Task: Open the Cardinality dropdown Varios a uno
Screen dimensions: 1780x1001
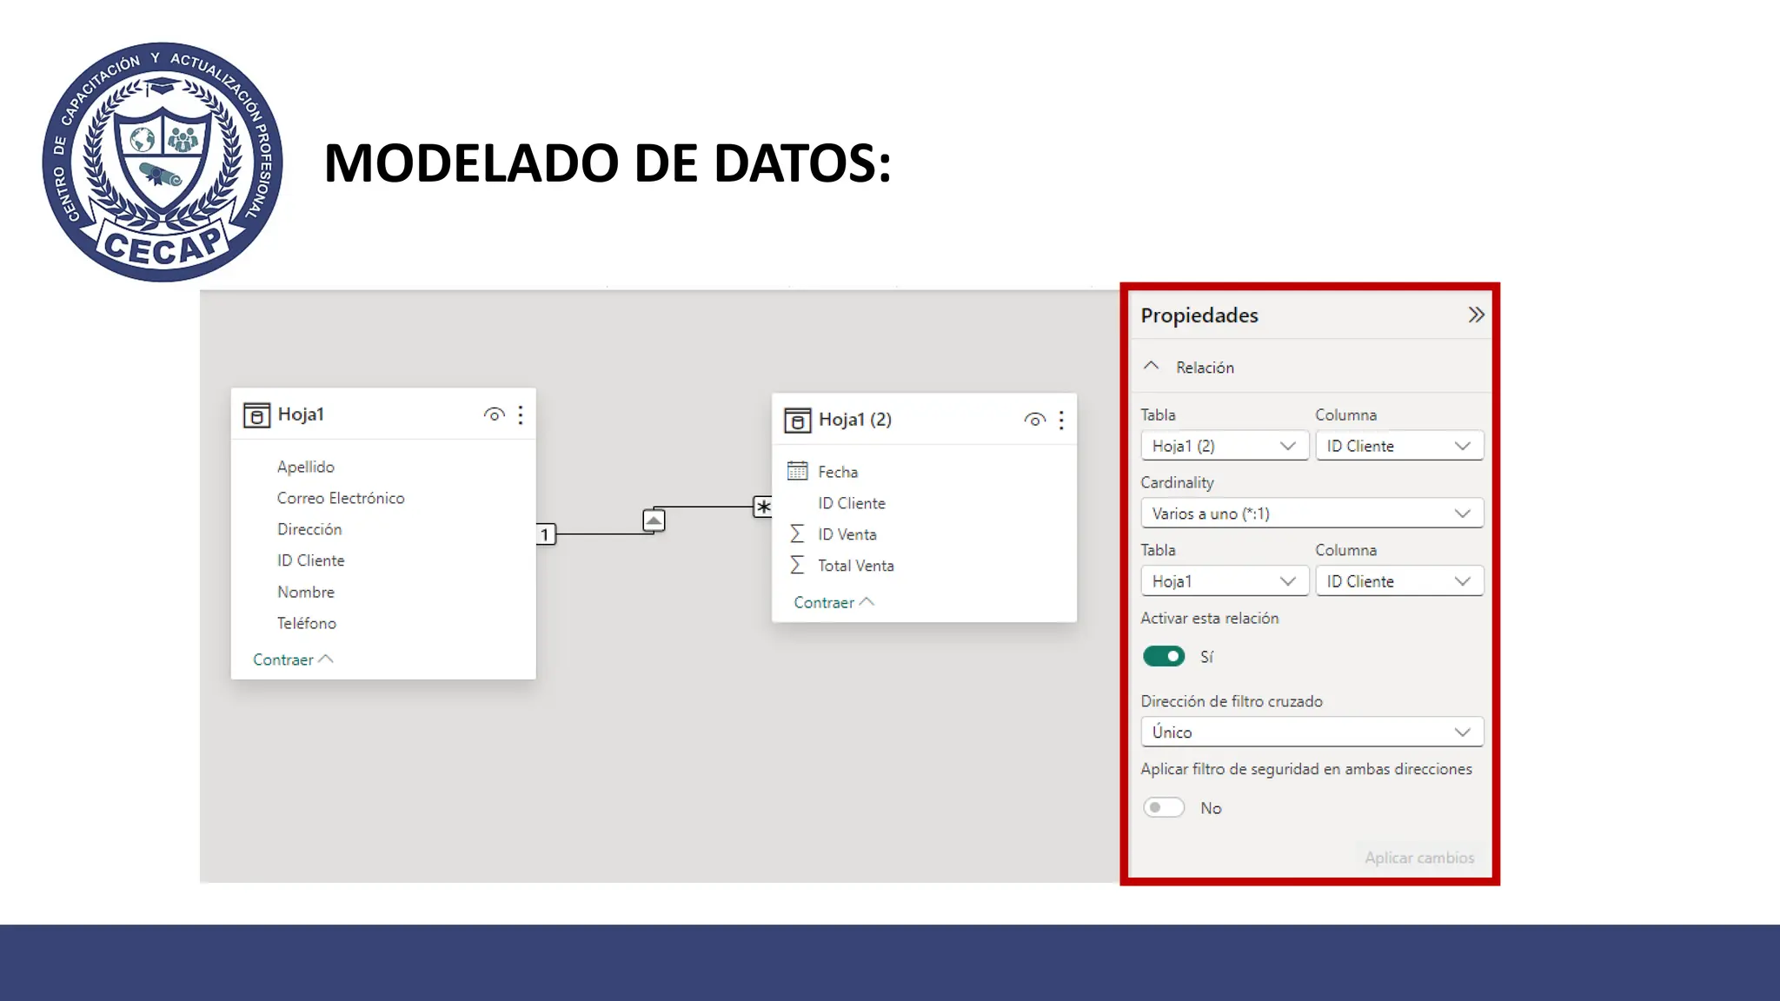Action: point(1312,514)
